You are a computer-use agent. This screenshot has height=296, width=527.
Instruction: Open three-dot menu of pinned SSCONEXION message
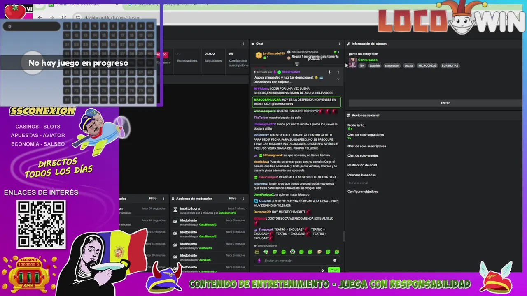[338, 72]
